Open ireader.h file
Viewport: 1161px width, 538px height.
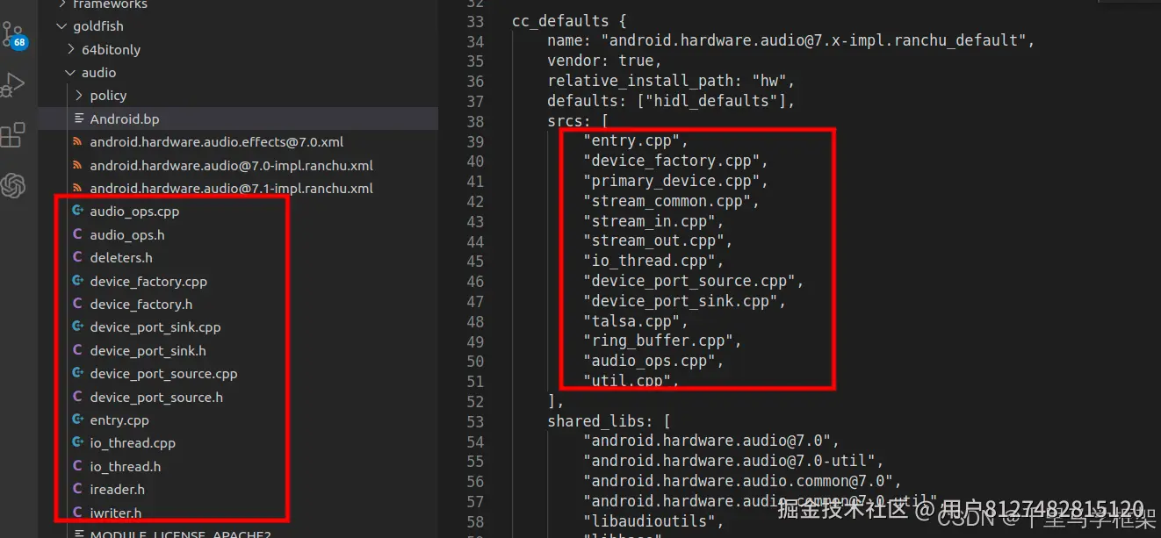point(117,489)
